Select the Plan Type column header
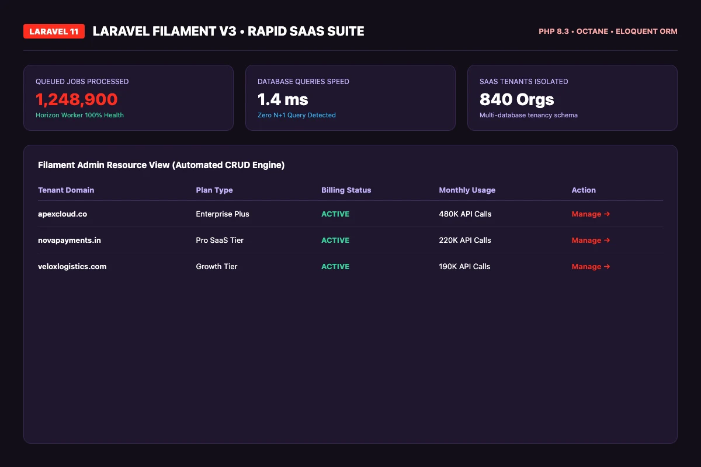 pos(214,190)
